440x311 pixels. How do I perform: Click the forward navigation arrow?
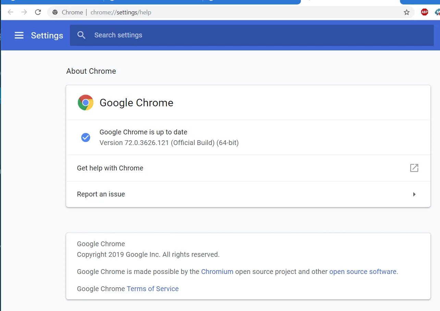(x=24, y=12)
